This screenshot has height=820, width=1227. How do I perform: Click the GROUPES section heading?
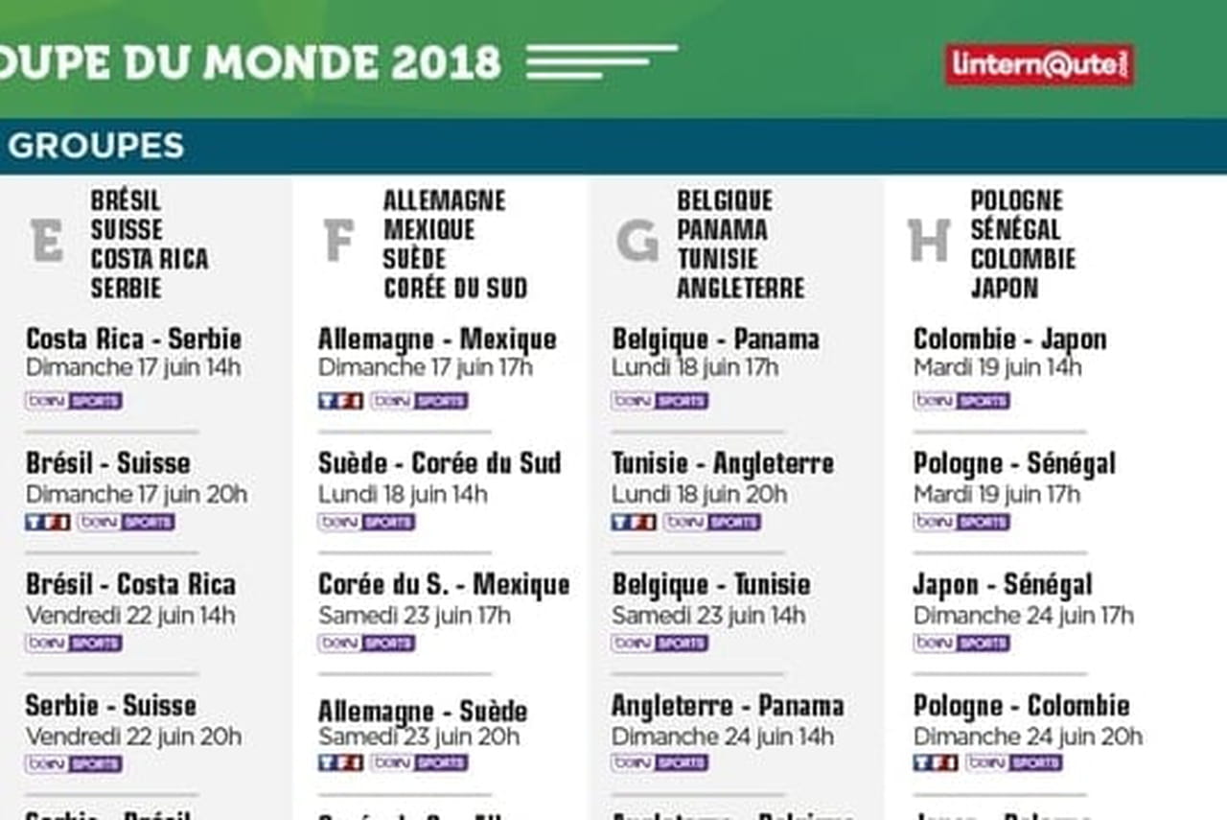click(x=96, y=146)
